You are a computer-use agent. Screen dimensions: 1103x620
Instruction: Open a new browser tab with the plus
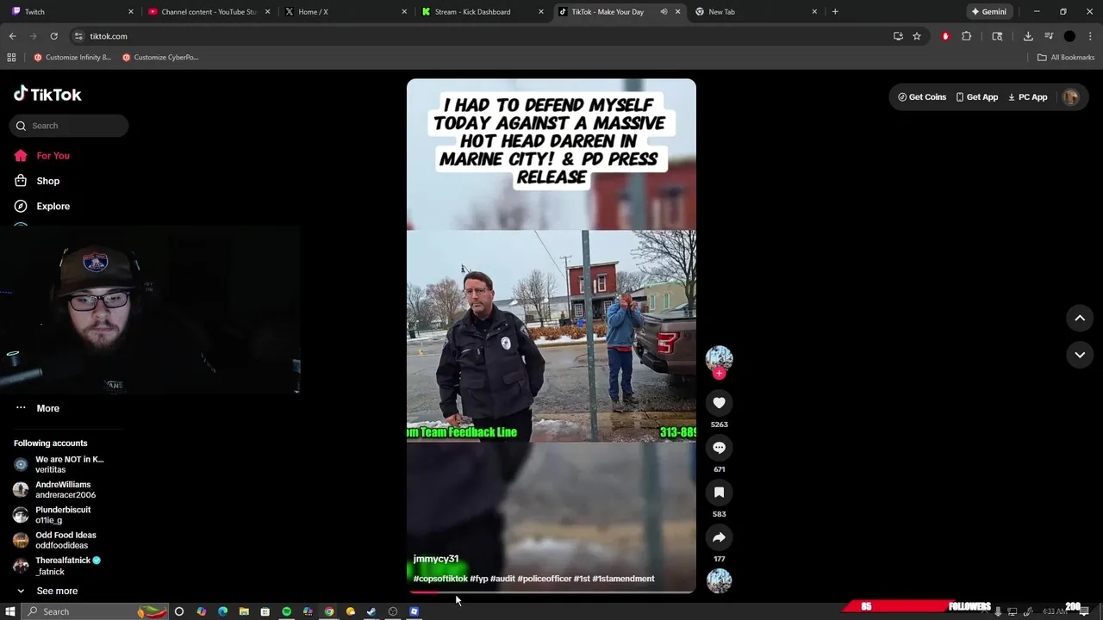pyautogui.click(x=835, y=12)
